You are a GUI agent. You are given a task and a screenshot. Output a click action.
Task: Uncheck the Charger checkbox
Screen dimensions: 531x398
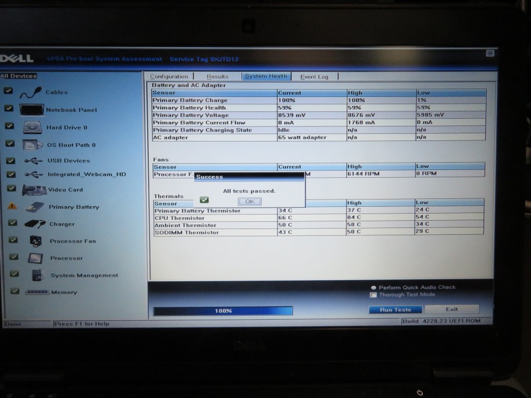pyautogui.click(x=12, y=223)
